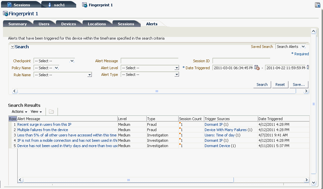Open the Checkpoint dropdown

(72, 61)
